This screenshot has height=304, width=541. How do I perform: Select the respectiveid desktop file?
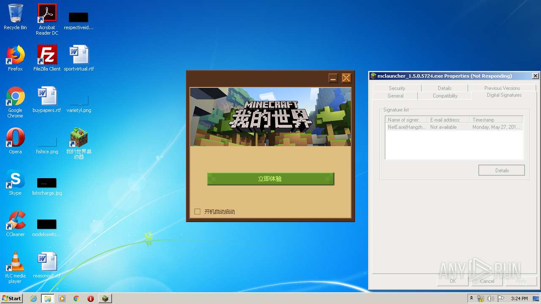point(79,20)
